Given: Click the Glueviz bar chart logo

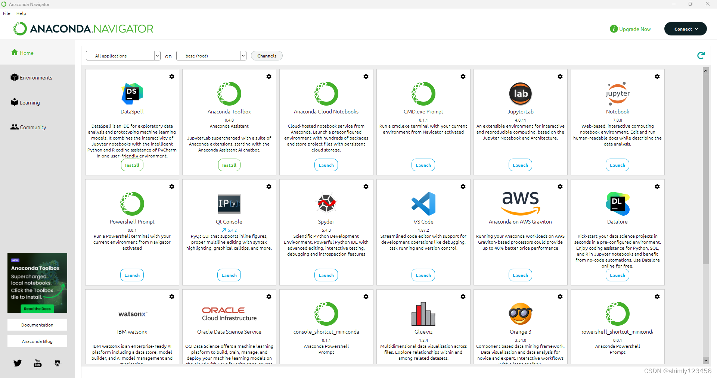Looking at the screenshot, I should [x=423, y=313].
